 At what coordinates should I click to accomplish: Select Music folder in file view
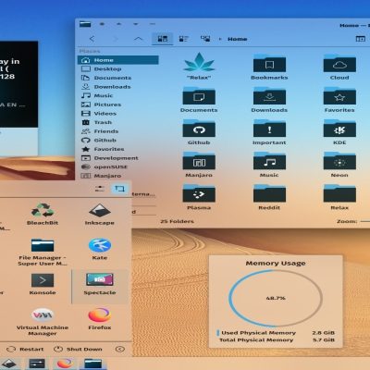pos(269,161)
